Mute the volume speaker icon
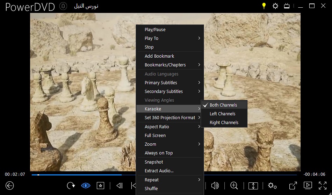Image resolution: width=332 pixels, height=195 pixels. 215,186
